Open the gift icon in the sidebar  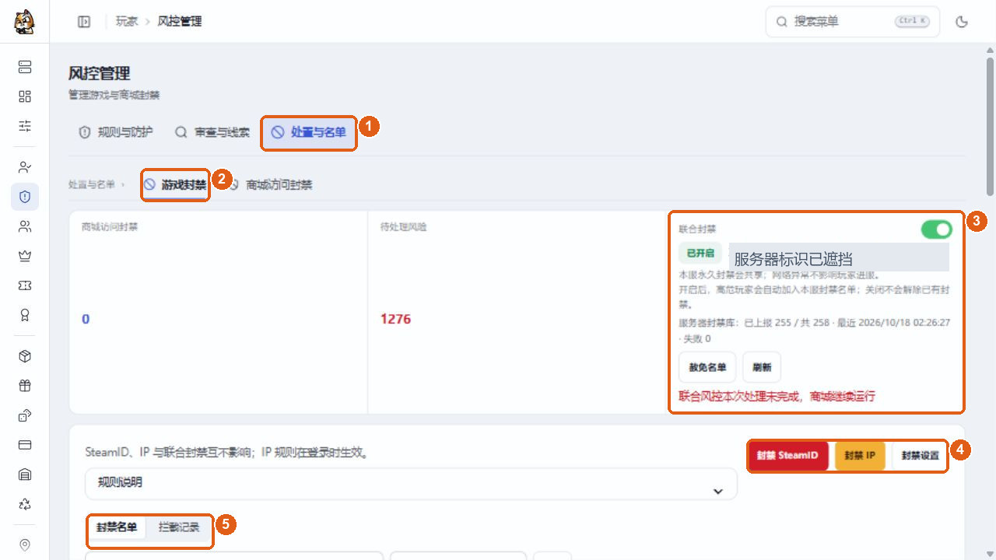click(x=25, y=386)
